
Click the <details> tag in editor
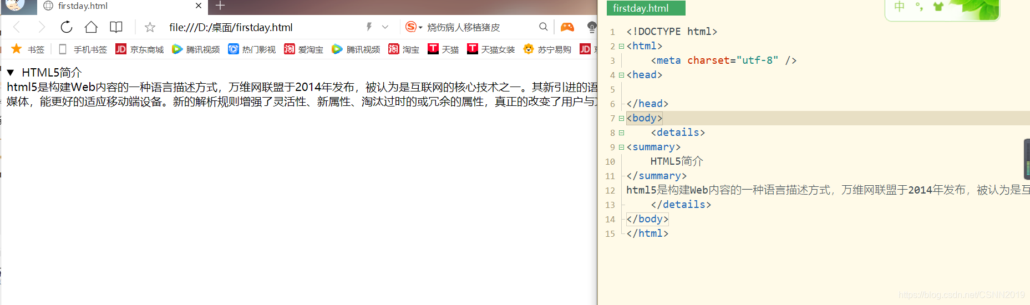[678, 133]
